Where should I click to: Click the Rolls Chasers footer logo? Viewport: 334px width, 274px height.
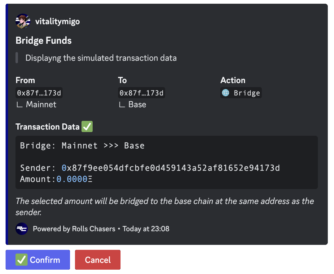point(22,229)
